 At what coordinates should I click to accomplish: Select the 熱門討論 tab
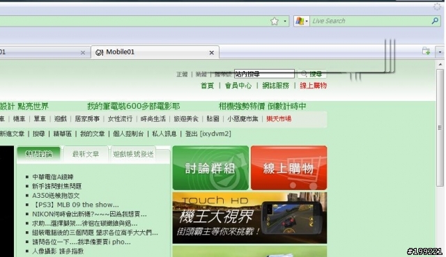[39, 154]
